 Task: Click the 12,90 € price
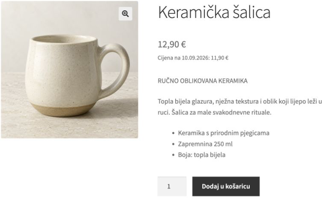click(172, 45)
